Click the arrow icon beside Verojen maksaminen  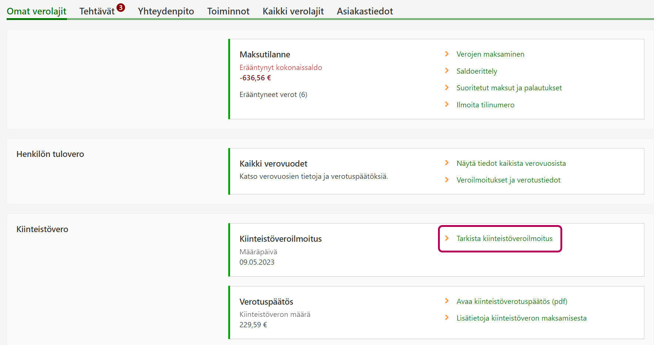[447, 54]
